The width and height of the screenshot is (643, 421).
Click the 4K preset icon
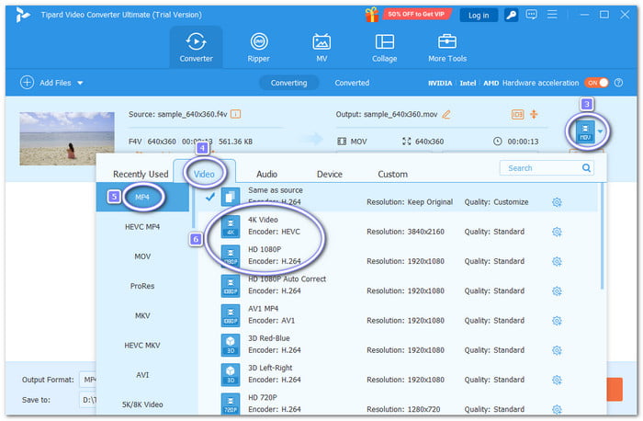click(231, 226)
